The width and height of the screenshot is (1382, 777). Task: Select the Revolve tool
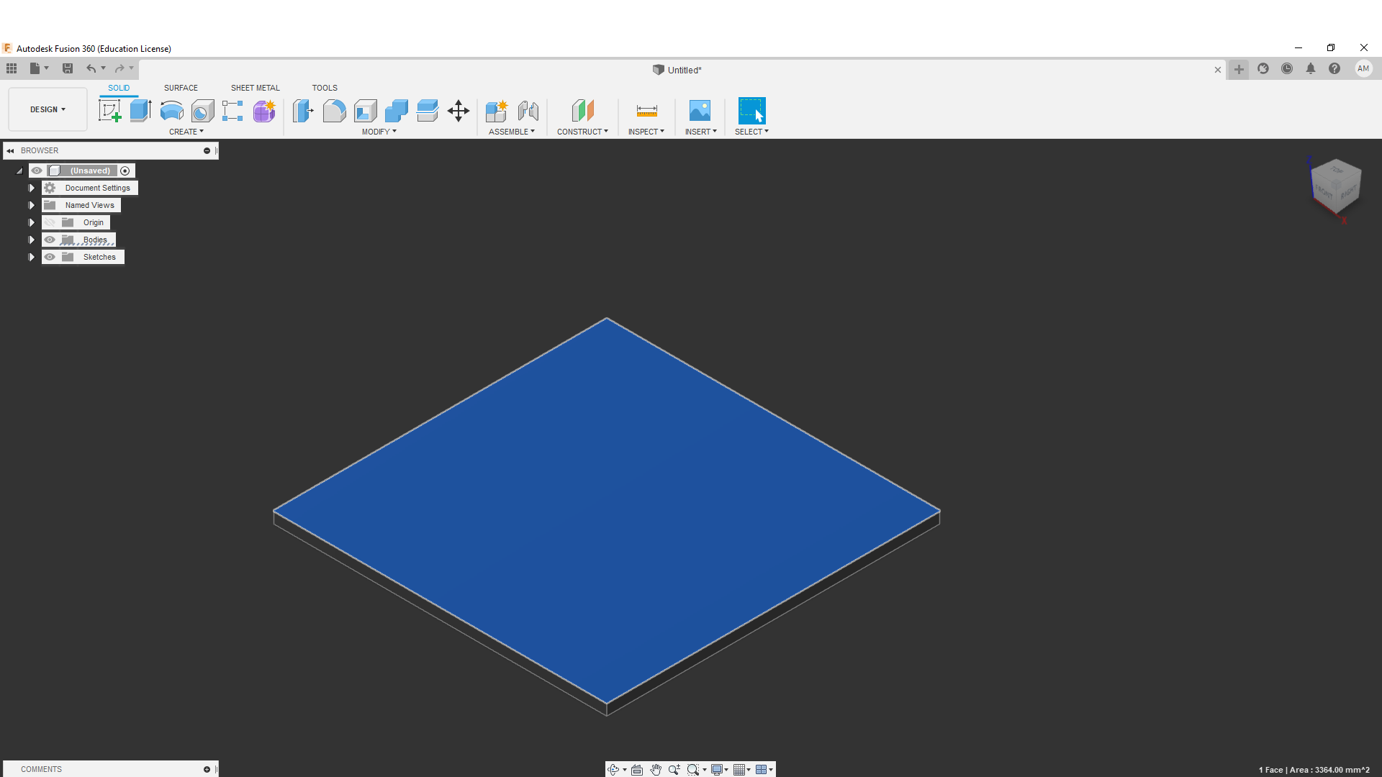171,111
